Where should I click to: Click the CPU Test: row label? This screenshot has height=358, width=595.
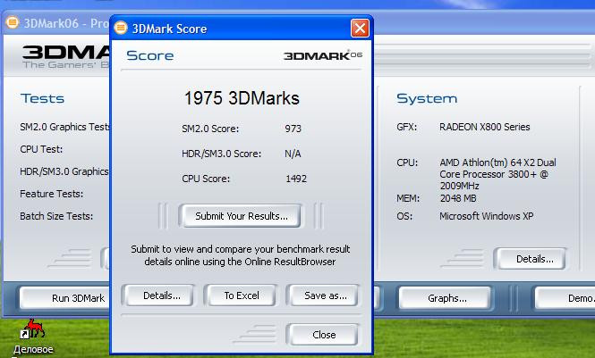[41, 149]
